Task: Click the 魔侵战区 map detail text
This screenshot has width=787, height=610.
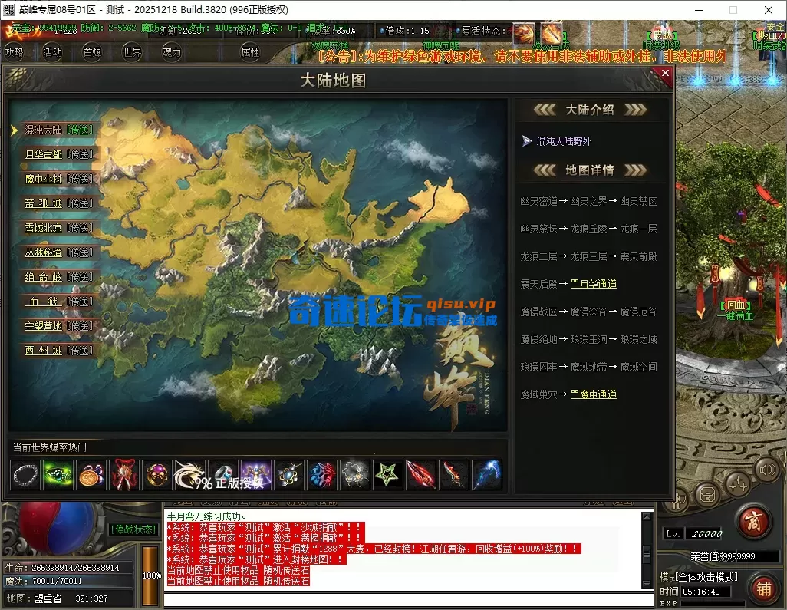Action: click(538, 312)
